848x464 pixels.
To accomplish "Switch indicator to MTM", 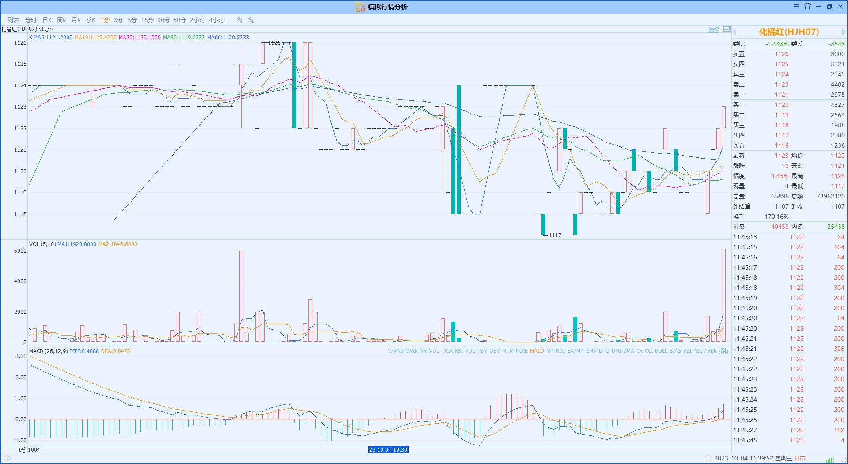I will coord(508,351).
